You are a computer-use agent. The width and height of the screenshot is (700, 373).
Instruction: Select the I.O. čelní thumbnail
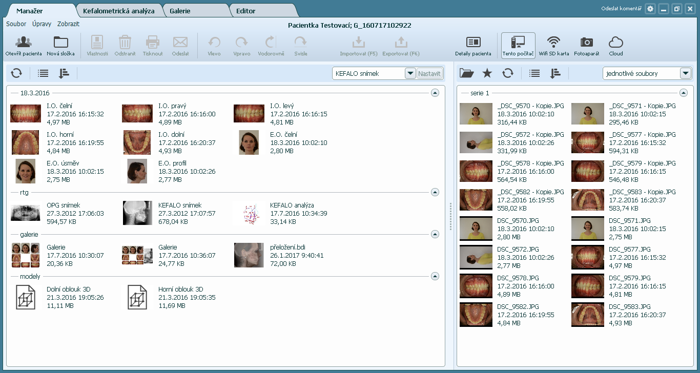point(26,114)
